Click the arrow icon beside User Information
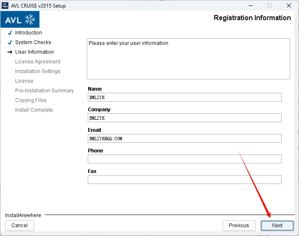 pos(10,52)
